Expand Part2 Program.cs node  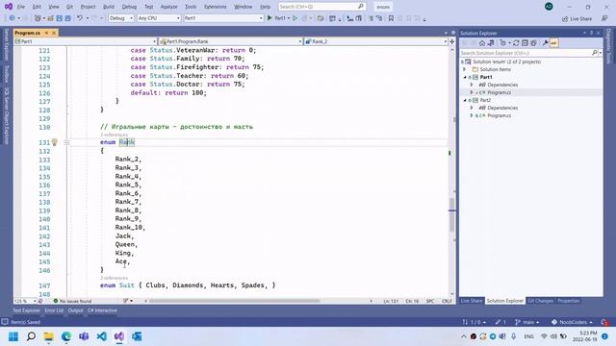(472, 115)
